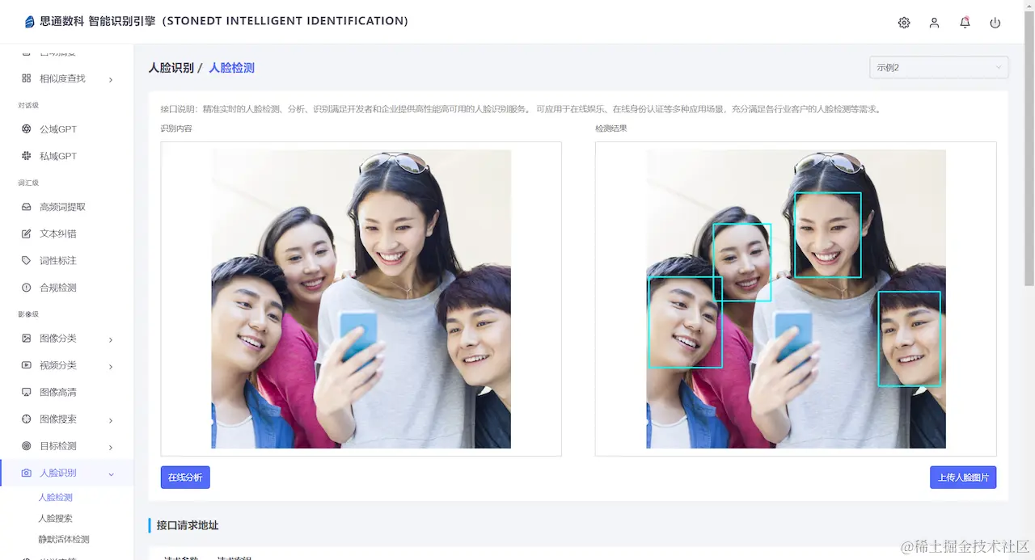The height and width of the screenshot is (560, 1035).
Task: Click the original selfie photo under 识别内容
Action: (x=361, y=299)
